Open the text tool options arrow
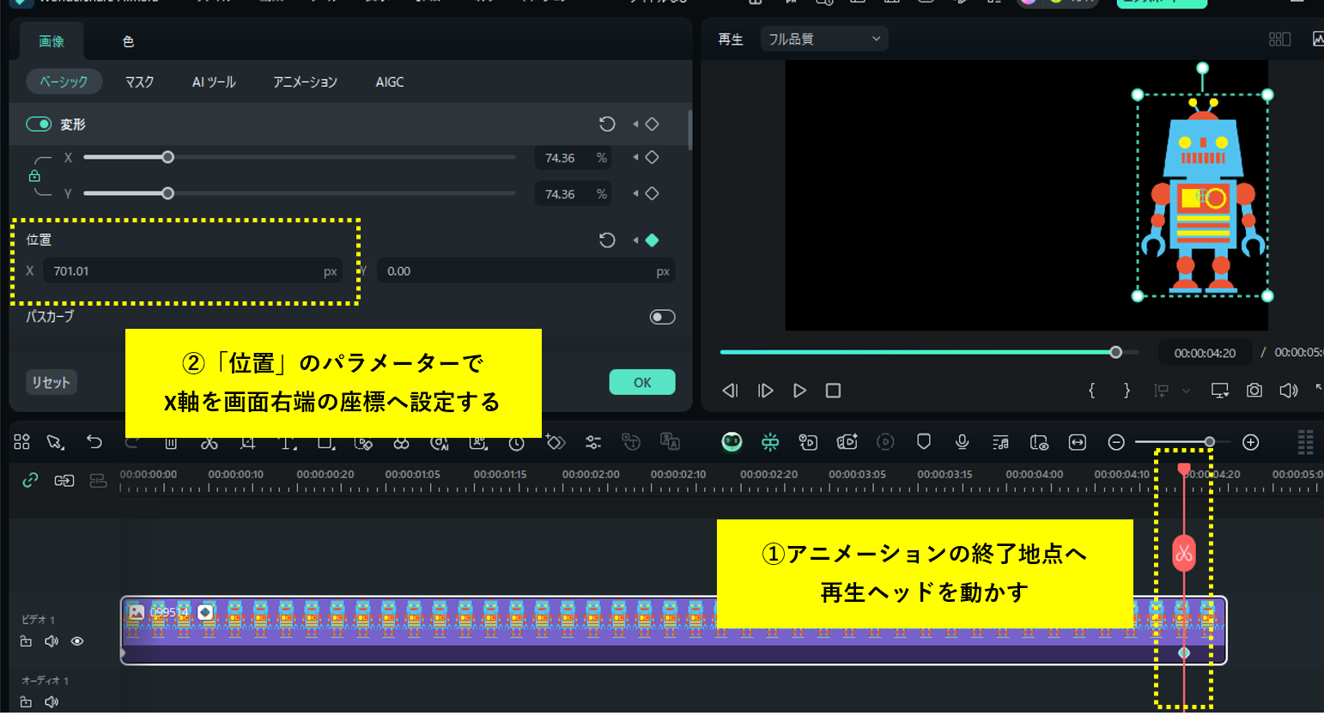Image resolution: width=1324 pixels, height=716 pixels. 295,447
